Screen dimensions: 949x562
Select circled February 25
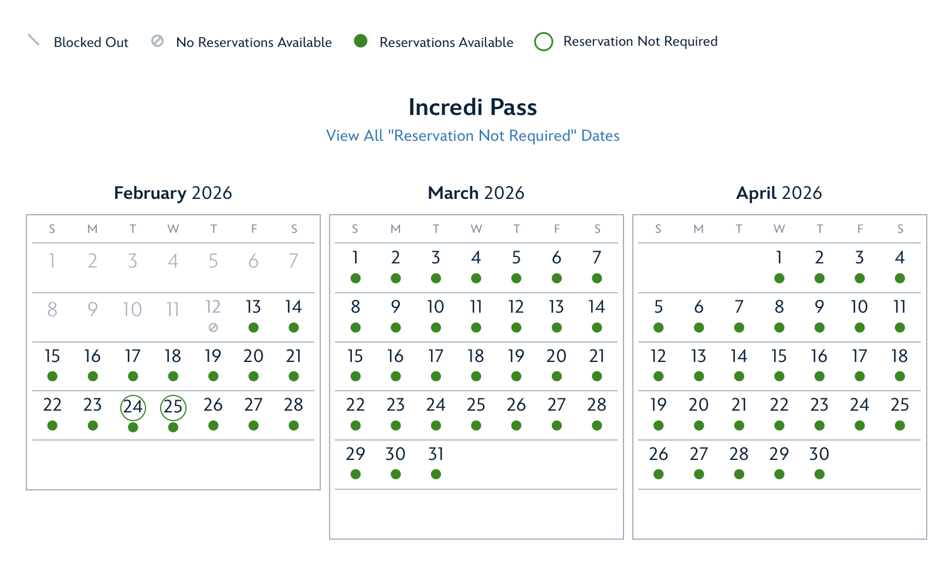click(173, 407)
